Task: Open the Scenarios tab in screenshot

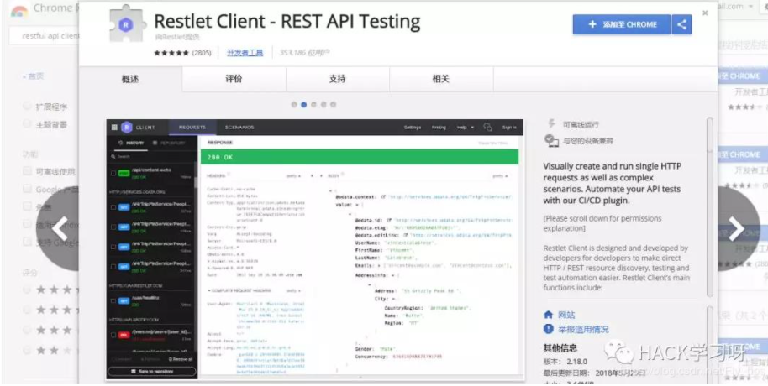Action: [239, 128]
